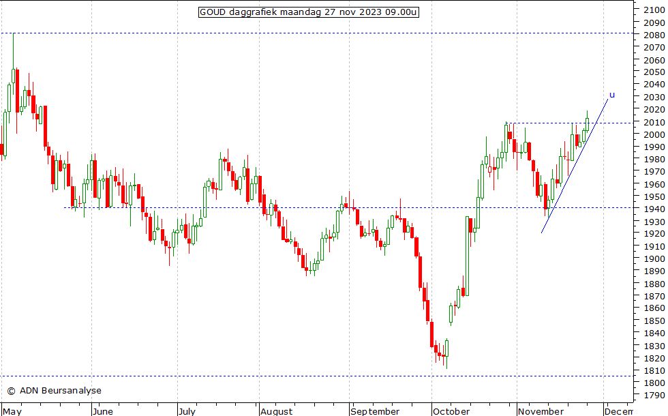Select the November label on time axis
Viewport: 668px width, 416px height.
click(x=541, y=411)
